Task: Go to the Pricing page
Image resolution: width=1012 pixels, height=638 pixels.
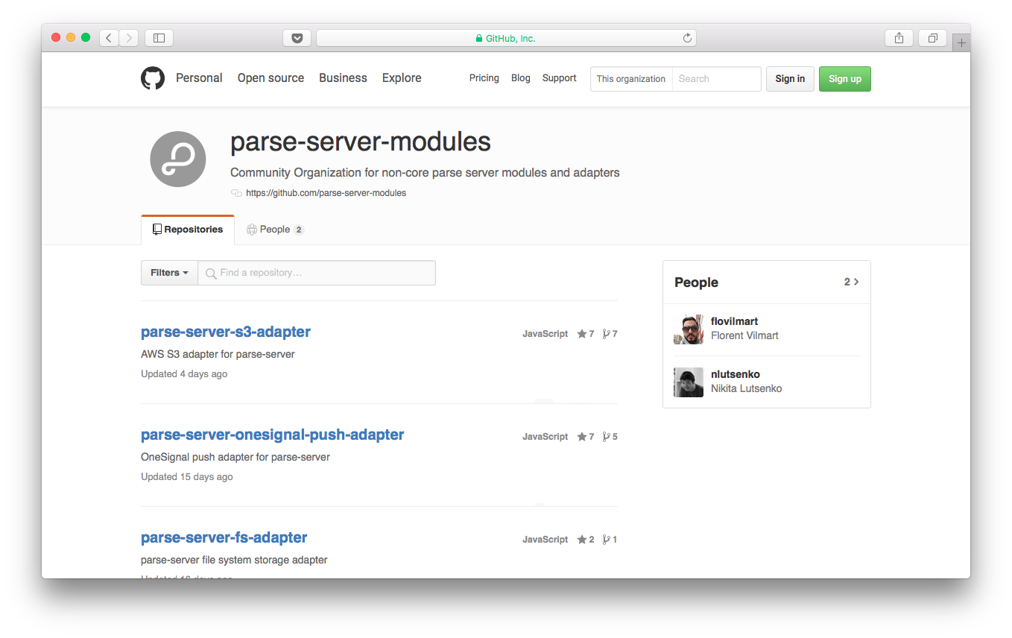Action: 484,78
